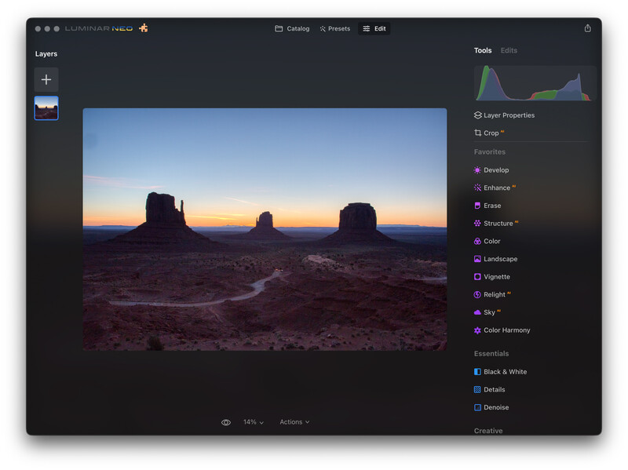628x470 pixels.
Task: Click the Relight bolt icon
Action: pyautogui.click(x=477, y=295)
